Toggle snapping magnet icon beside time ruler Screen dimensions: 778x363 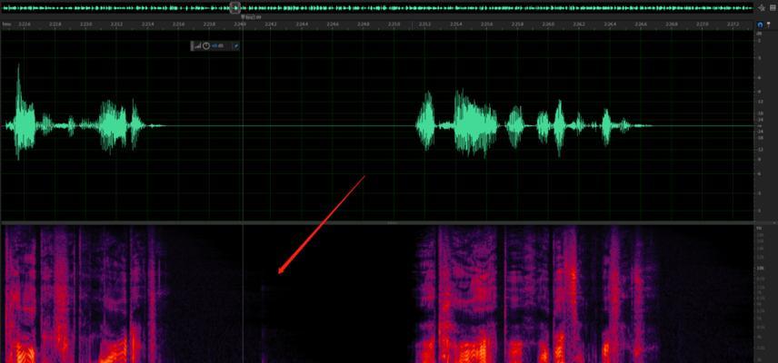point(760,25)
